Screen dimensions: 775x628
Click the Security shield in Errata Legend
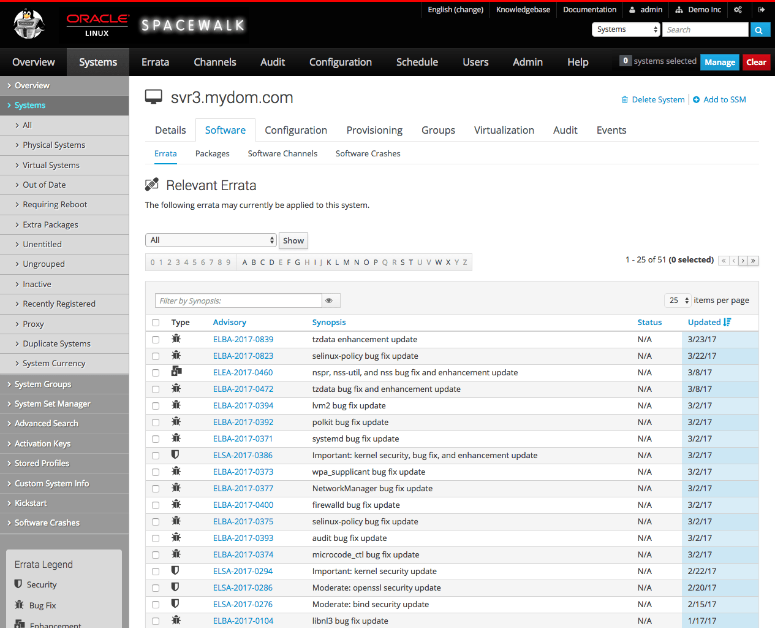(x=18, y=584)
